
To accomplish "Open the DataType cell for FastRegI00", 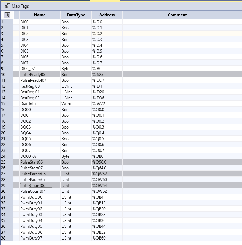I will click(x=76, y=86).
